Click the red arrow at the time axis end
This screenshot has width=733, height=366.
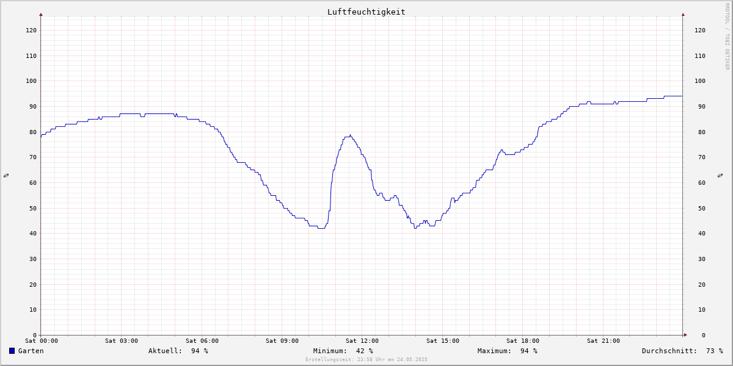coord(685,335)
